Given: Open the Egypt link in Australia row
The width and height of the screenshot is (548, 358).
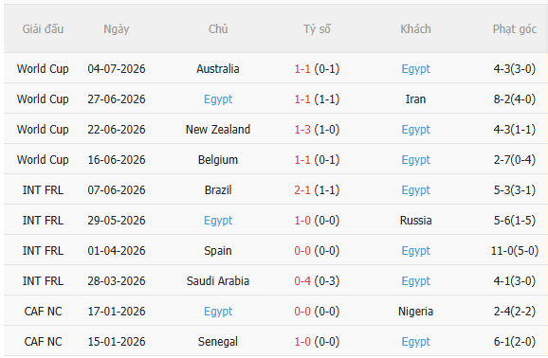Looking at the screenshot, I should click(415, 69).
